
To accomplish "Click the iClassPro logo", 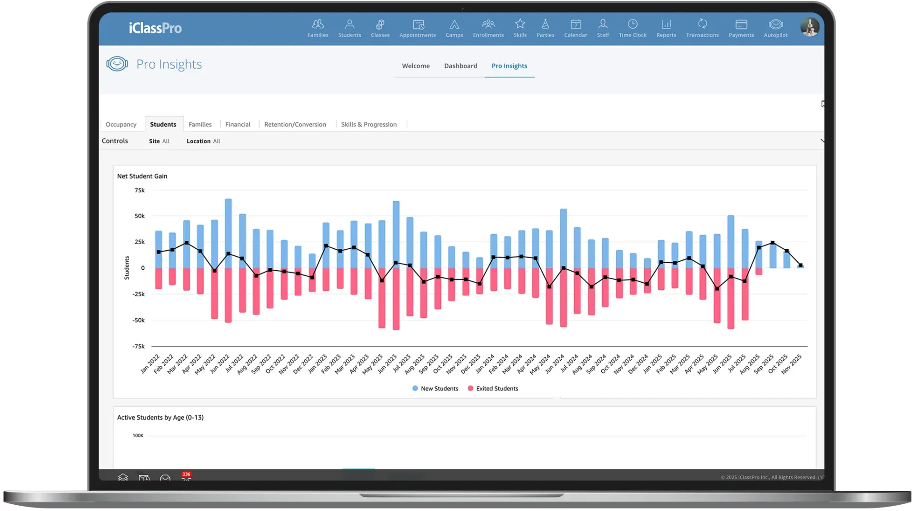I will (155, 28).
